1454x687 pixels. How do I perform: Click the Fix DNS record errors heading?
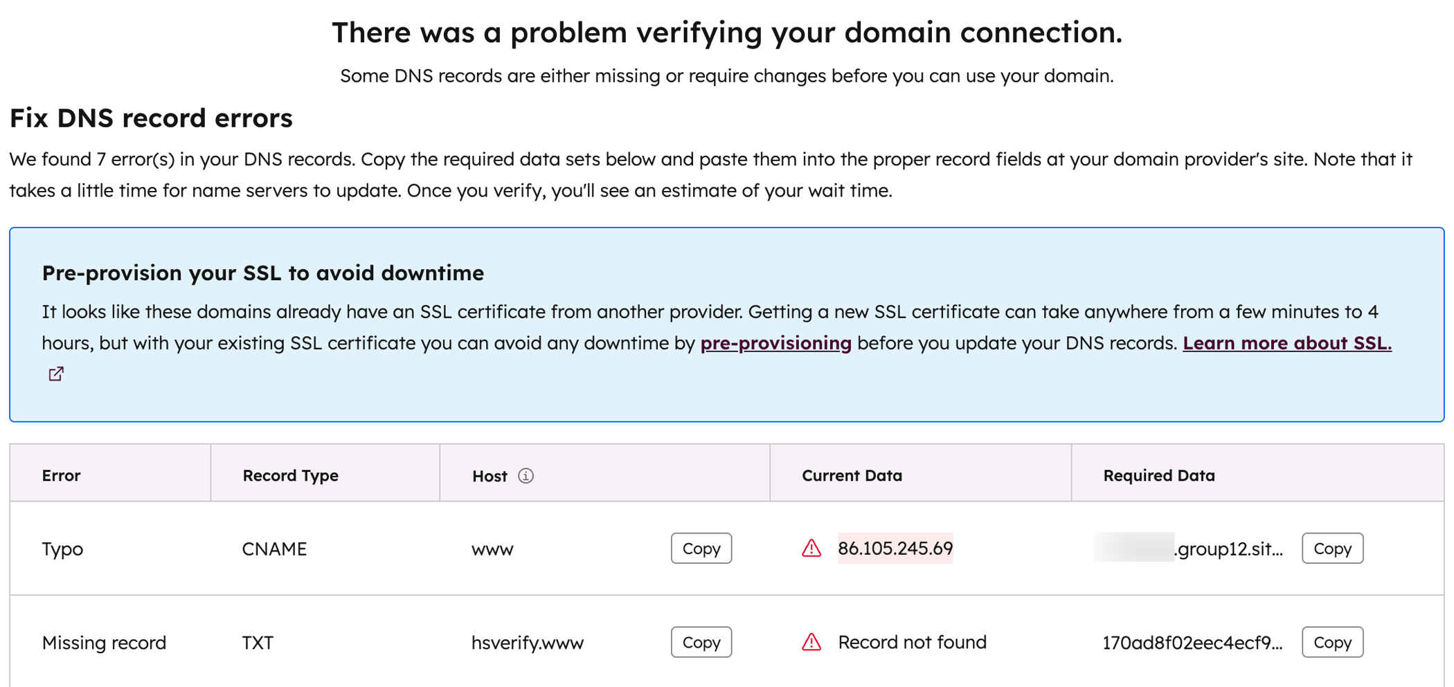[x=150, y=118]
